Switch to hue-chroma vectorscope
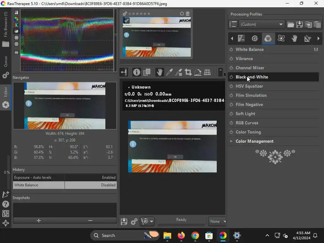324x243 pixels. click(16, 44)
